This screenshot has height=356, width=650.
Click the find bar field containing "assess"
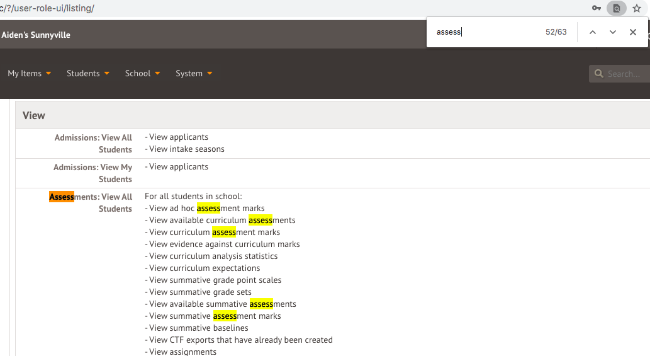(x=485, y=32)
